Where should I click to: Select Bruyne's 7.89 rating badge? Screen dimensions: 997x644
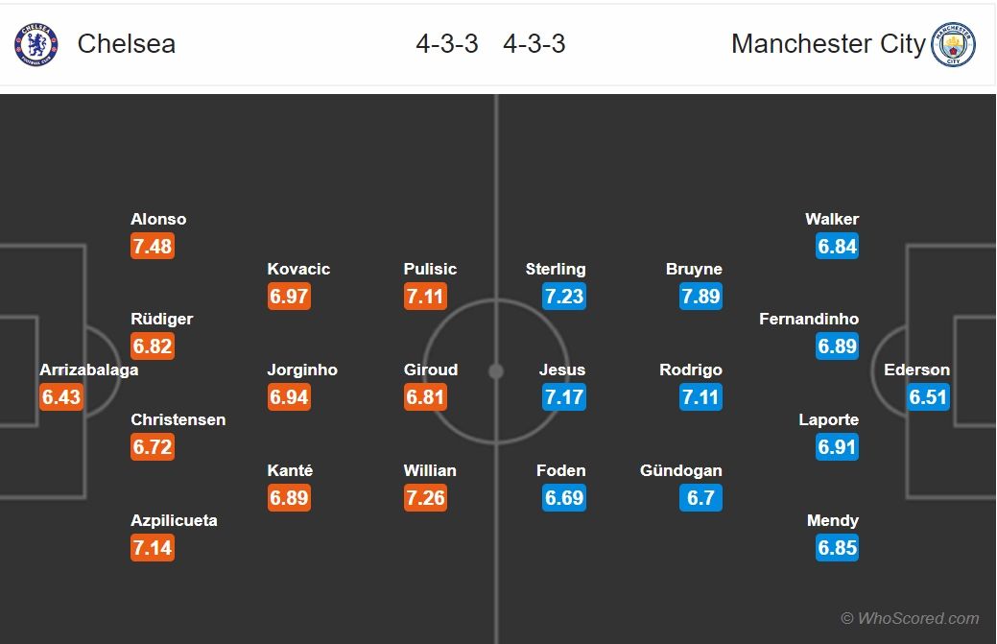(x=700, y=297)
